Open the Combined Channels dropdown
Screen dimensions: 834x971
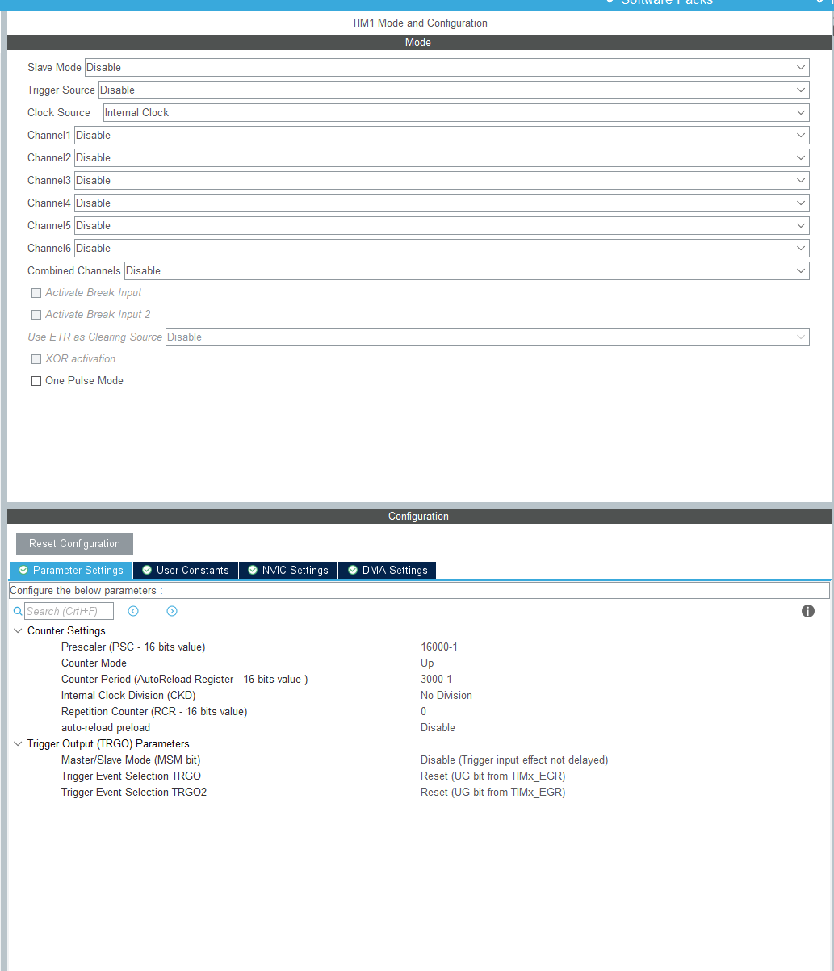(467, 271)
